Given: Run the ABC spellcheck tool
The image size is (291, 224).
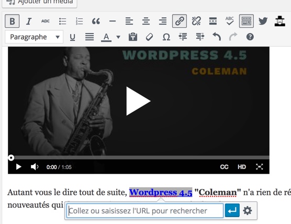Looking at the screenshot, I should click(x=230, y=21).
